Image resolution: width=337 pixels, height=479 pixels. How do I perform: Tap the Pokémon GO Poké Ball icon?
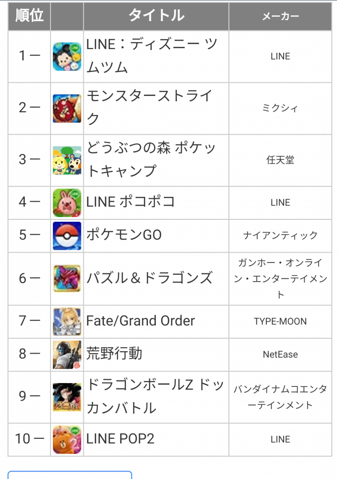pyautogui.click(x=67, y=236)
